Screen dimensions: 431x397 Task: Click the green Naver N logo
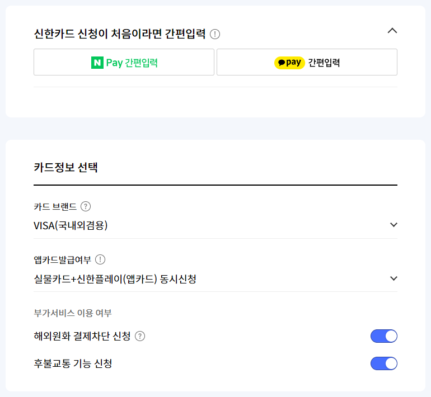point(97,63)
